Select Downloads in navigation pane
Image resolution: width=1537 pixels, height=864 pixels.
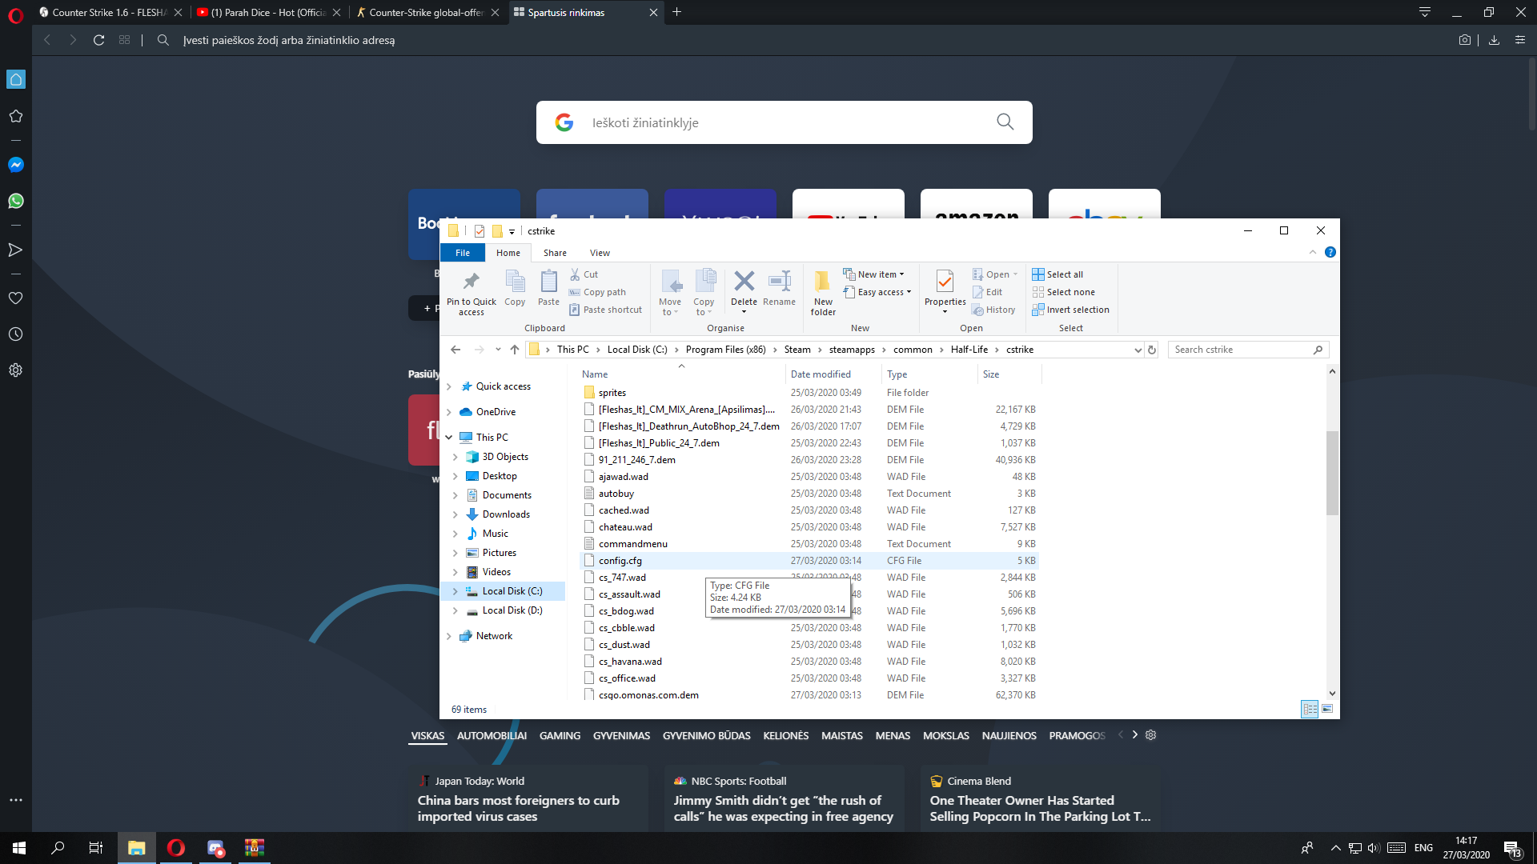tap(506, 514)
